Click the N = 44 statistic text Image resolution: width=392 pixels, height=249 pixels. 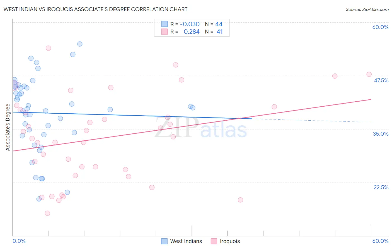(x=214, y=24)
